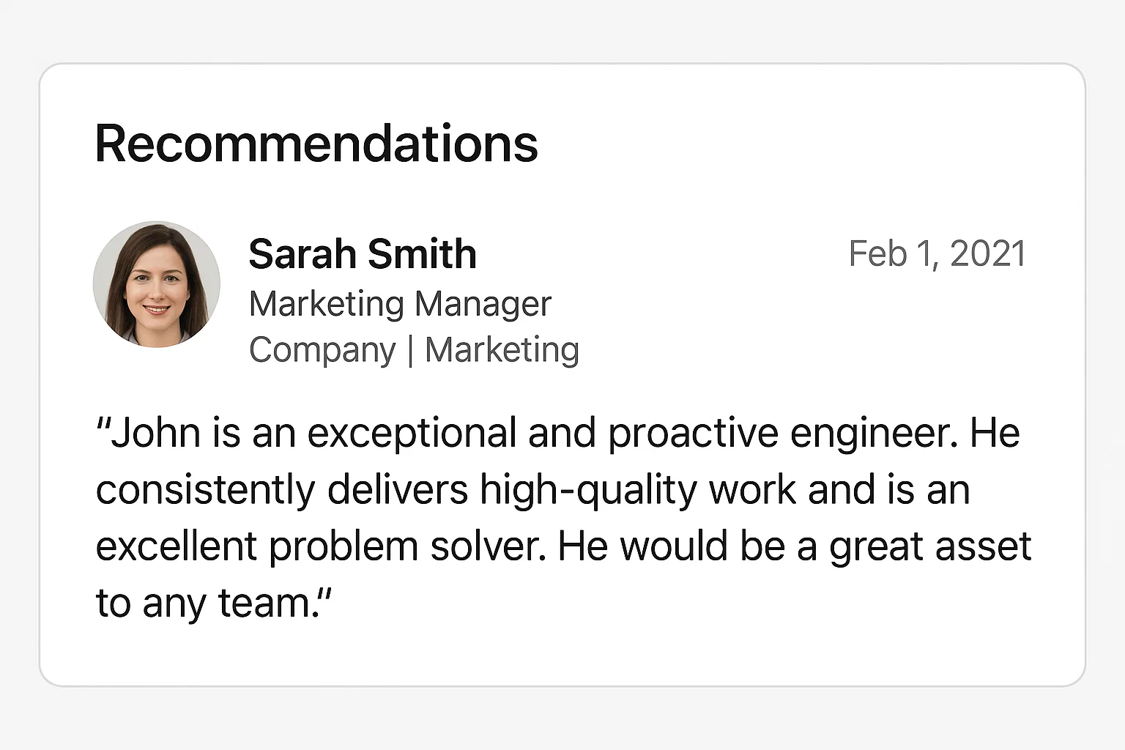Click the Feb 1, 2021 date
1125x750 pixels.
coord(937,254)
